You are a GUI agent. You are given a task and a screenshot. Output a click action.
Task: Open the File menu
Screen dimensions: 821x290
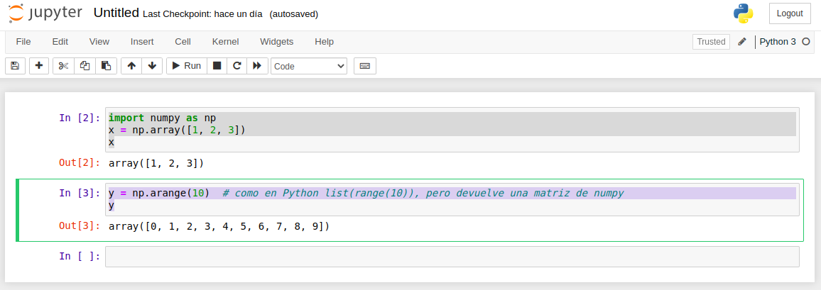(23, 41)
